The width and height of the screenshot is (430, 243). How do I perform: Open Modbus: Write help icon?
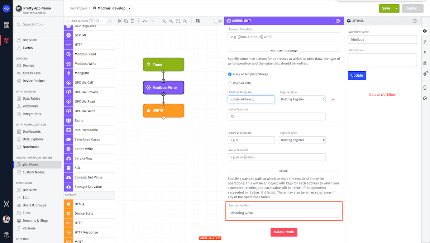(x=338, y=21)
